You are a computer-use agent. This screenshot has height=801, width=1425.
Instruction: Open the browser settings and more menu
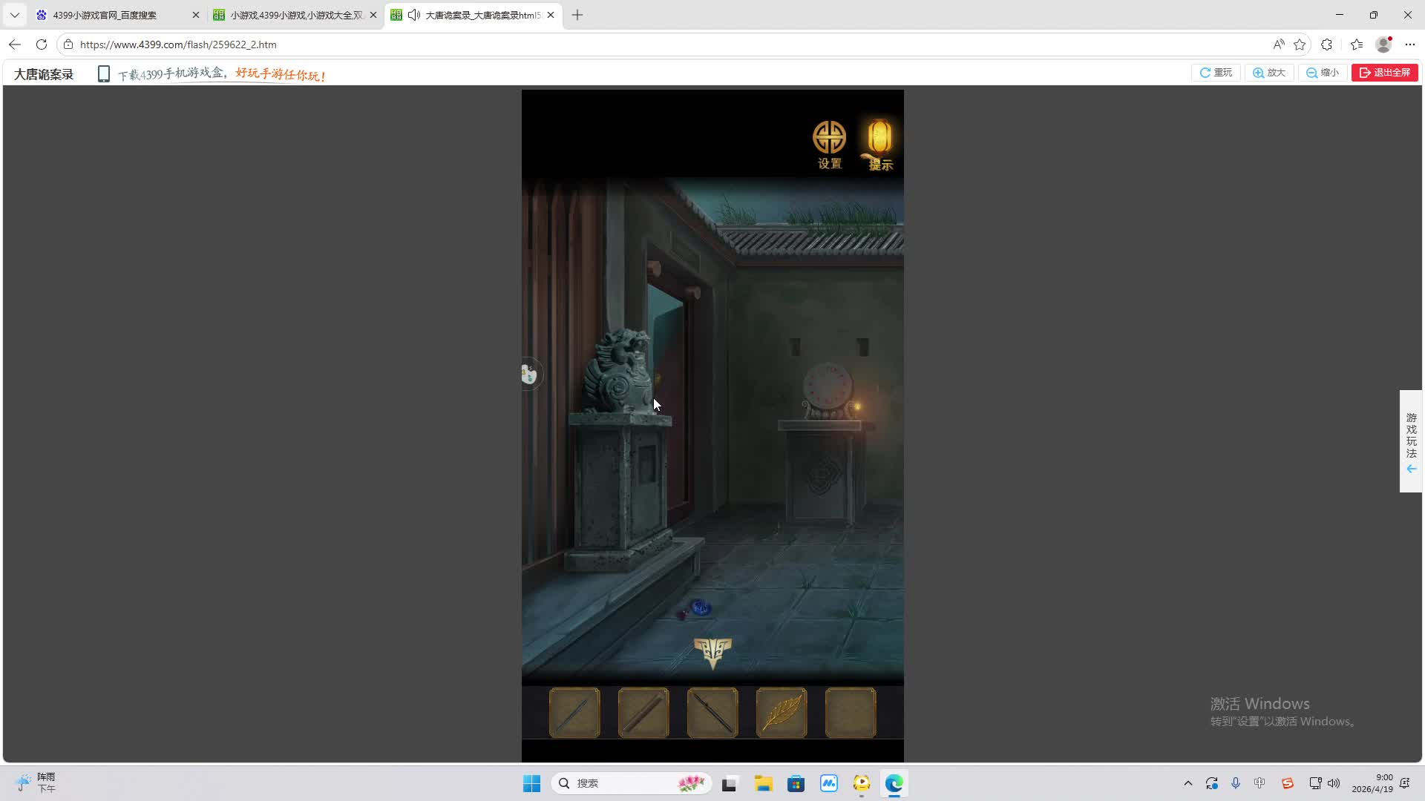pyautogui.click(x=1410, y=44)
